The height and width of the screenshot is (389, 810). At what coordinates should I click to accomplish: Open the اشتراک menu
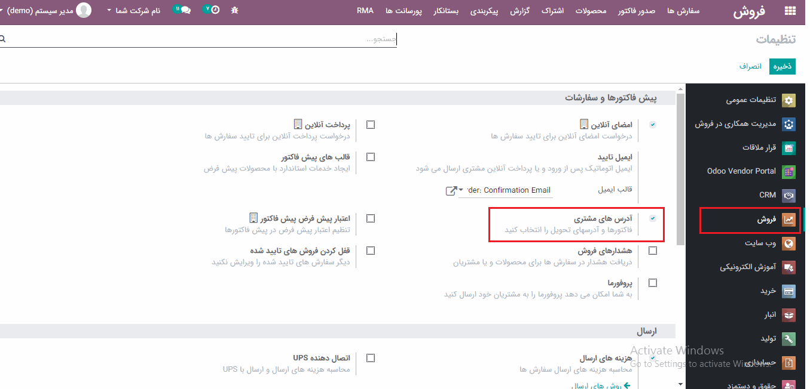[552, 11]
